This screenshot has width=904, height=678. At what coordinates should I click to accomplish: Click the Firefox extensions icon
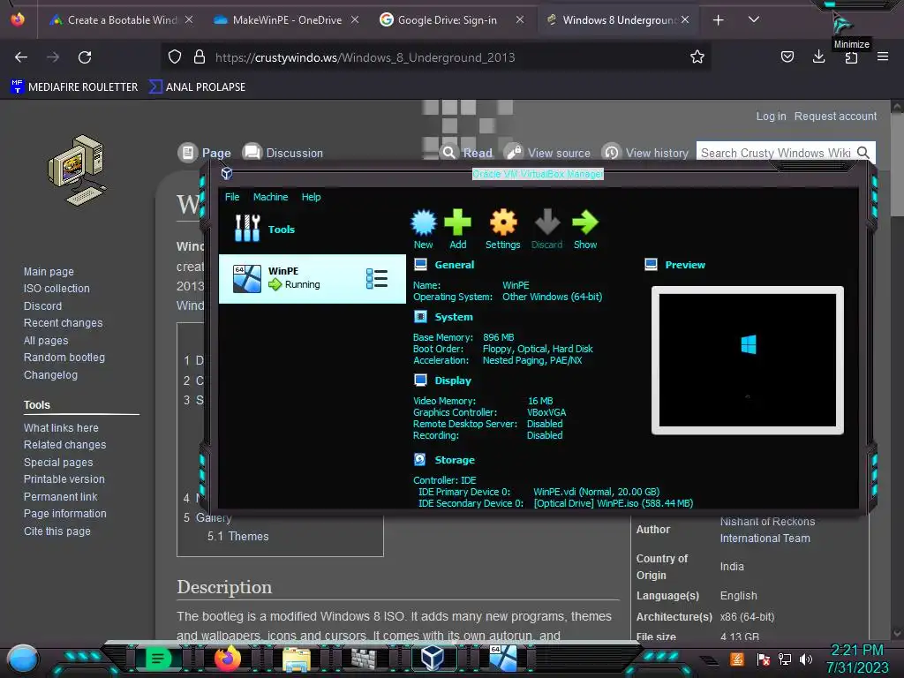pyautogui.click(x=851, y=57)
